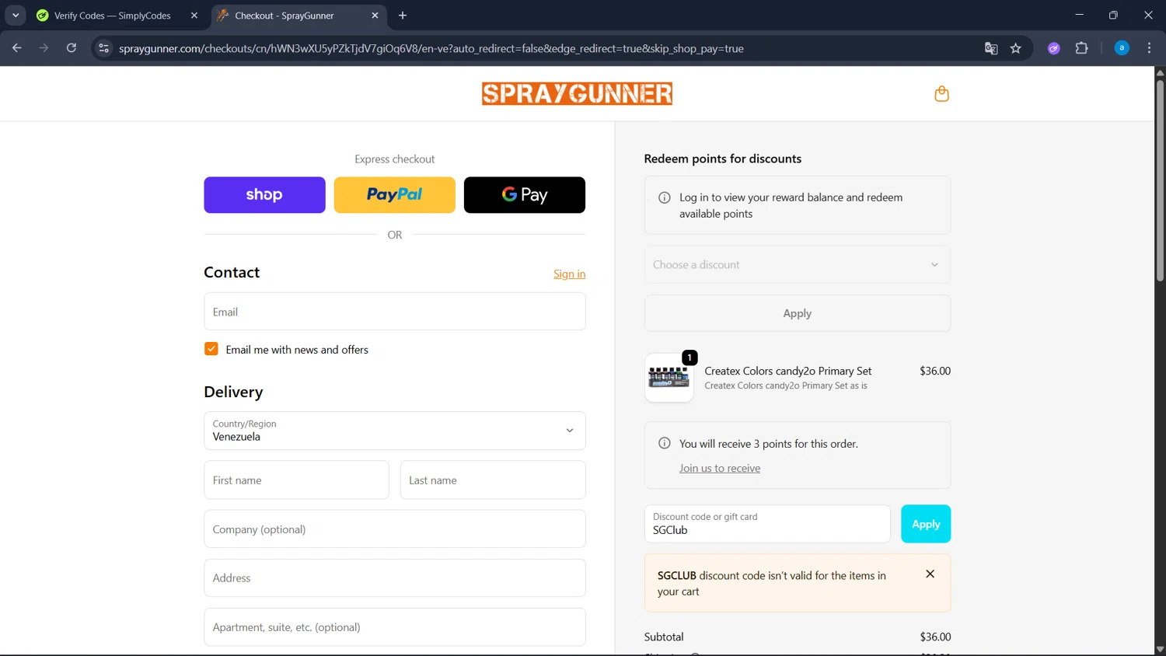Switch to Checkout SprayGunner tab
Image resolution: width=1166 pixels, height=656 pixels.
click(298, 16)
